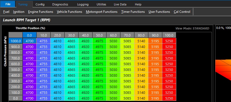Click the View Mode: STANDARD label
Screen dimensions: 231x102
tap(192, 28)
